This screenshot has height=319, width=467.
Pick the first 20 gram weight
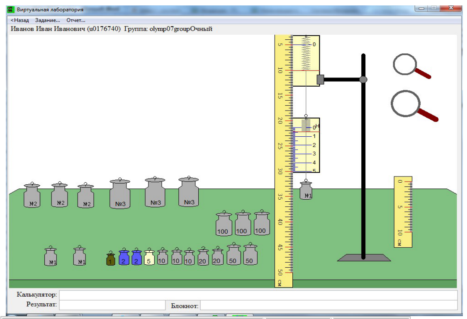[203, 256]
